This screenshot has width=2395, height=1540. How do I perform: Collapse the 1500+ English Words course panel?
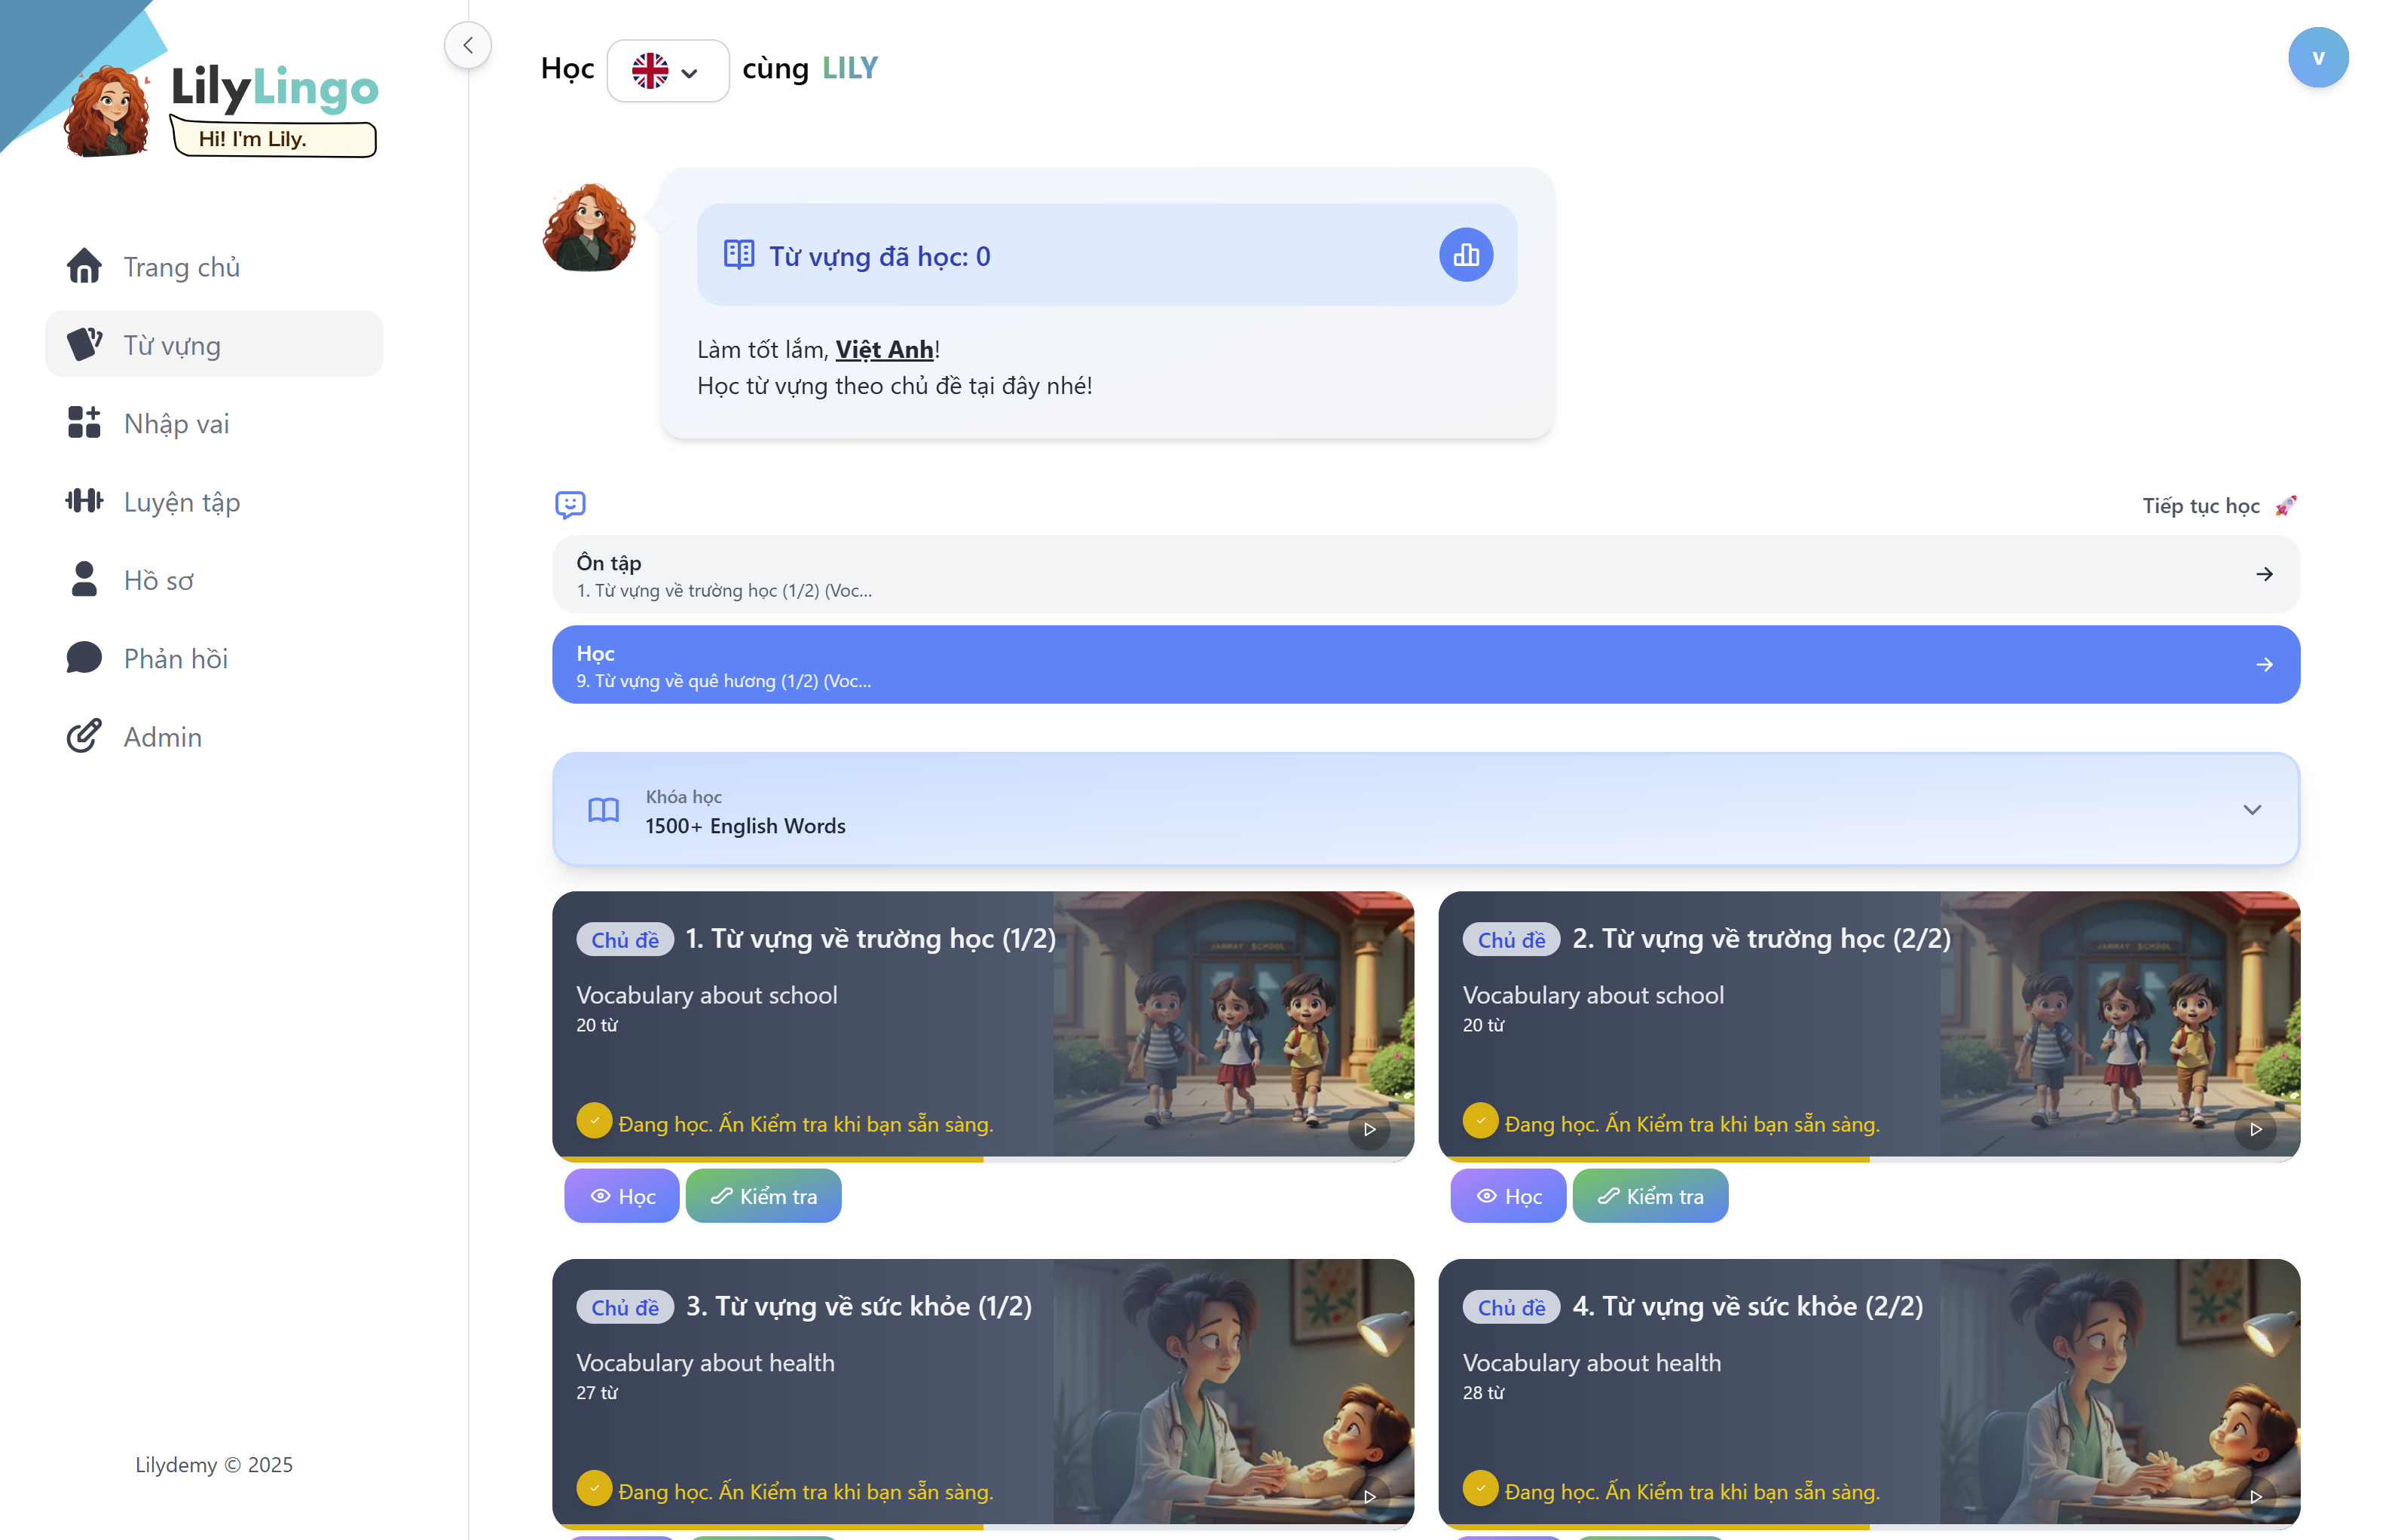pyautogui.click(x=2253, y=809)
